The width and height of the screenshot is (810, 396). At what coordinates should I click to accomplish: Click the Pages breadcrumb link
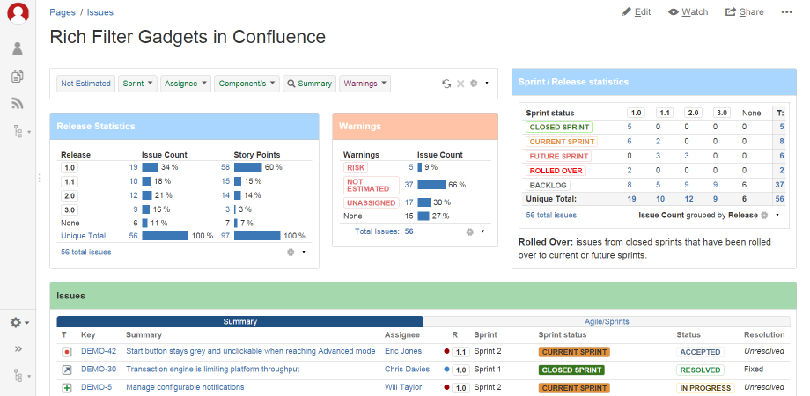(63, 12)
